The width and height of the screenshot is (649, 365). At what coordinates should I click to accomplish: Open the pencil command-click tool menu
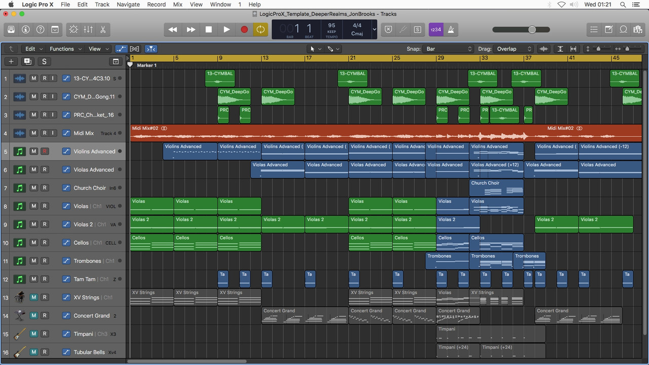click(x=333, y=49)
